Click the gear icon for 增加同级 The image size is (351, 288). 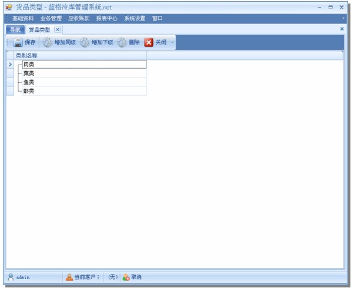(47, 42)
